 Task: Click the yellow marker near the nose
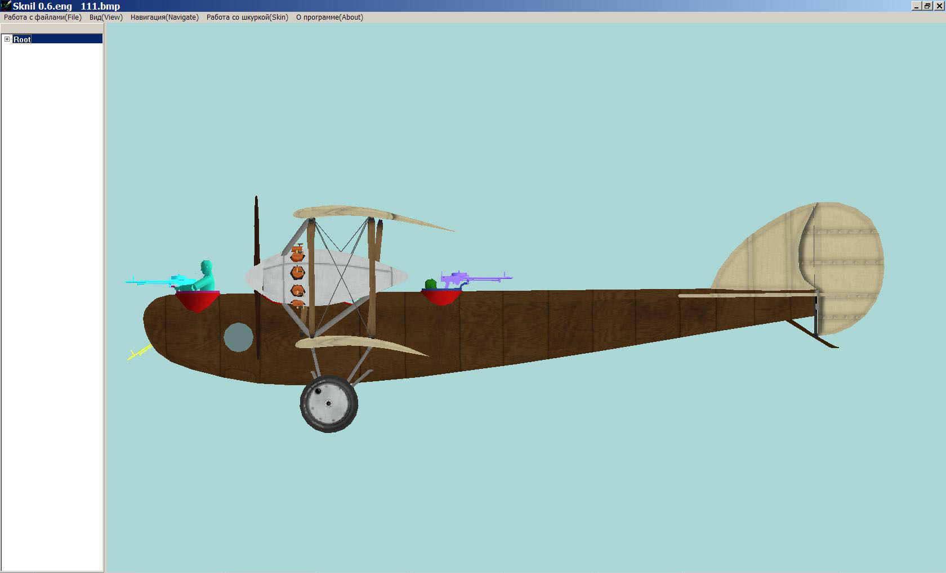pos(138,353)
